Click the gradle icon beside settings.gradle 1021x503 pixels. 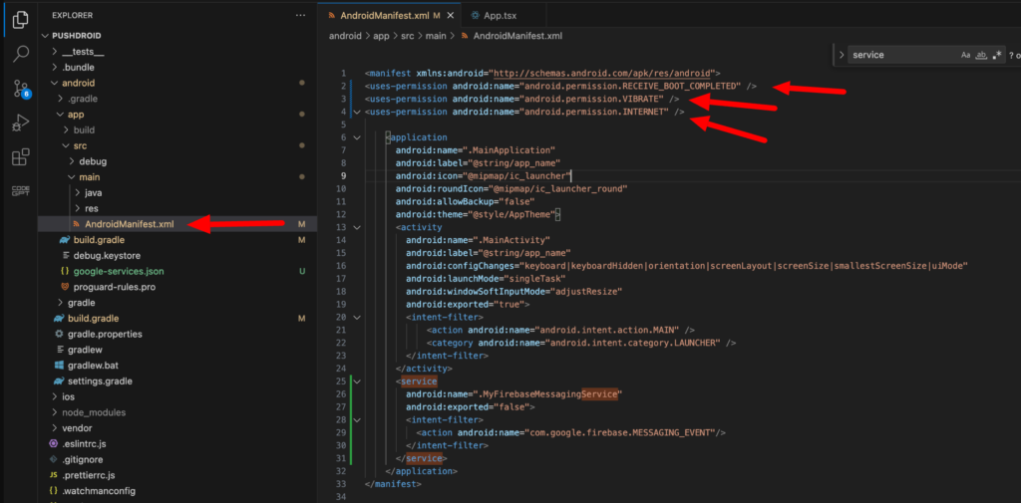pos(59,381)
